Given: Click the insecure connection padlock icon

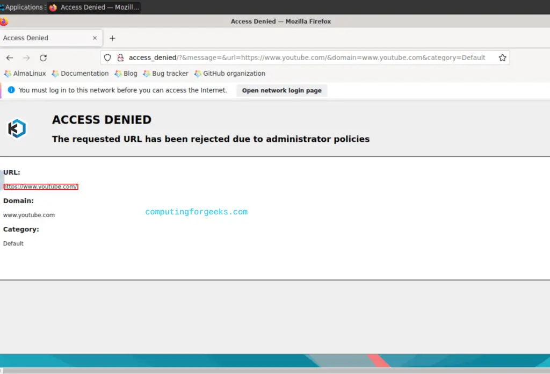Looking at the screenshot, I should click(x=120, y=57).
